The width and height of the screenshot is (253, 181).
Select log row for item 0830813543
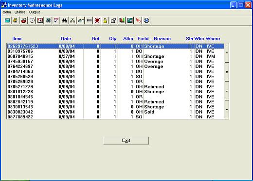[x=116, y=107]
